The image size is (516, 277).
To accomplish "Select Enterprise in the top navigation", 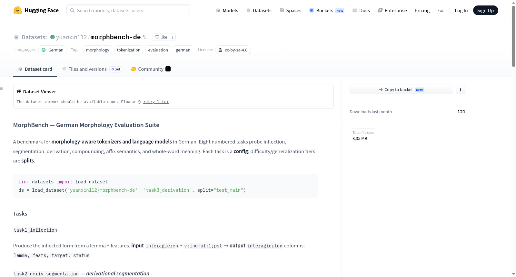I will point(392,11).
